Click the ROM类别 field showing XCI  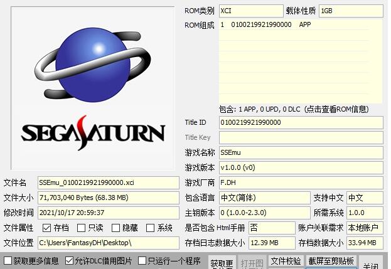[x=251, y=11]
